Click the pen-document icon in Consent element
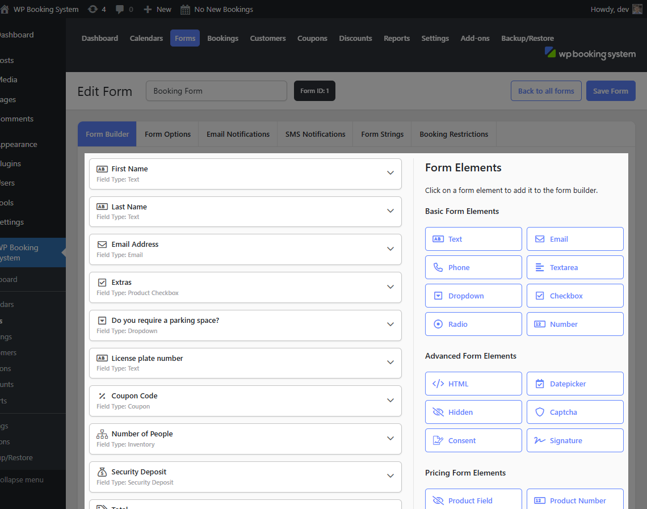Viewport: 647px width, 509px height. click(x=438, y=440)
